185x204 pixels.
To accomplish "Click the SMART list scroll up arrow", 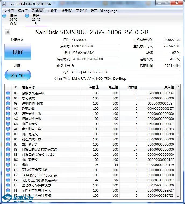I will tap(178, 87).
